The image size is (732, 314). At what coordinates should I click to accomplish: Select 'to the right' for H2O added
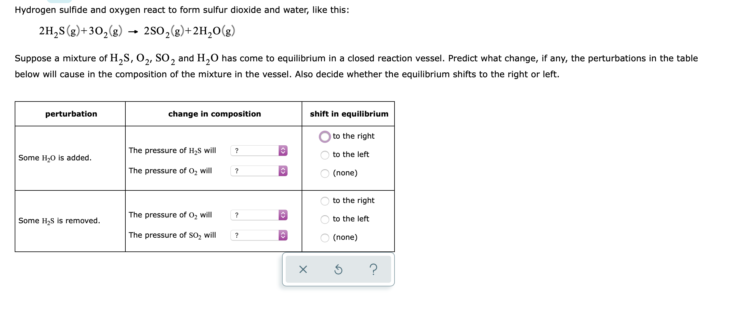pos(325,136)
